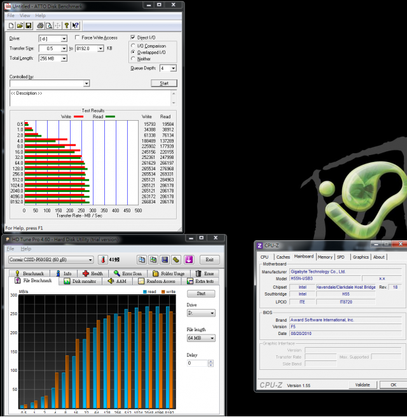Switch to the Disk monitor tab
The image size is (407, 417).
click(x=80, y=281)
